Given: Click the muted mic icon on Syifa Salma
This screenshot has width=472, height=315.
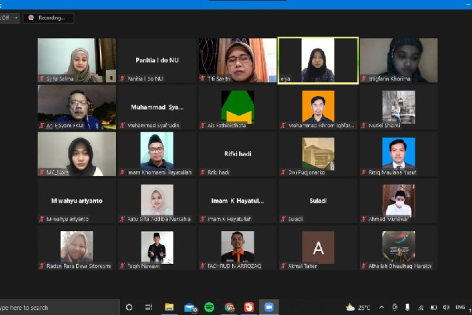Looking at the screenshot, I should pos(42,79).
